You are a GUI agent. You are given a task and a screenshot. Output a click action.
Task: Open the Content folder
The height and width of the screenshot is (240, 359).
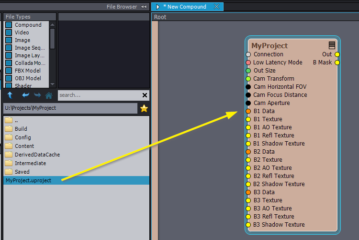pyautogui.click(x=24, y=146)
